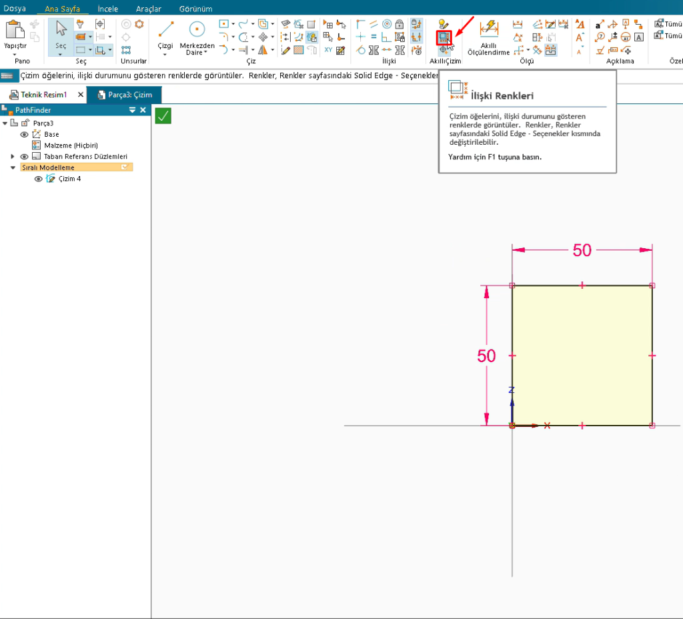Image resolution: width=683 pixels, height=619 pixels.
Task: Toggle visibility of Taban Referans Düzlemleri
Action: (25, 157)
